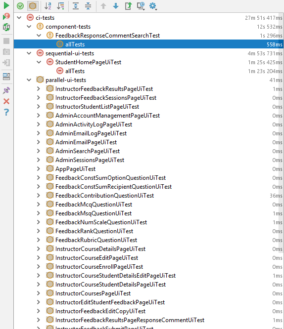Toggle auto-test rerun icon

(6, 27)
